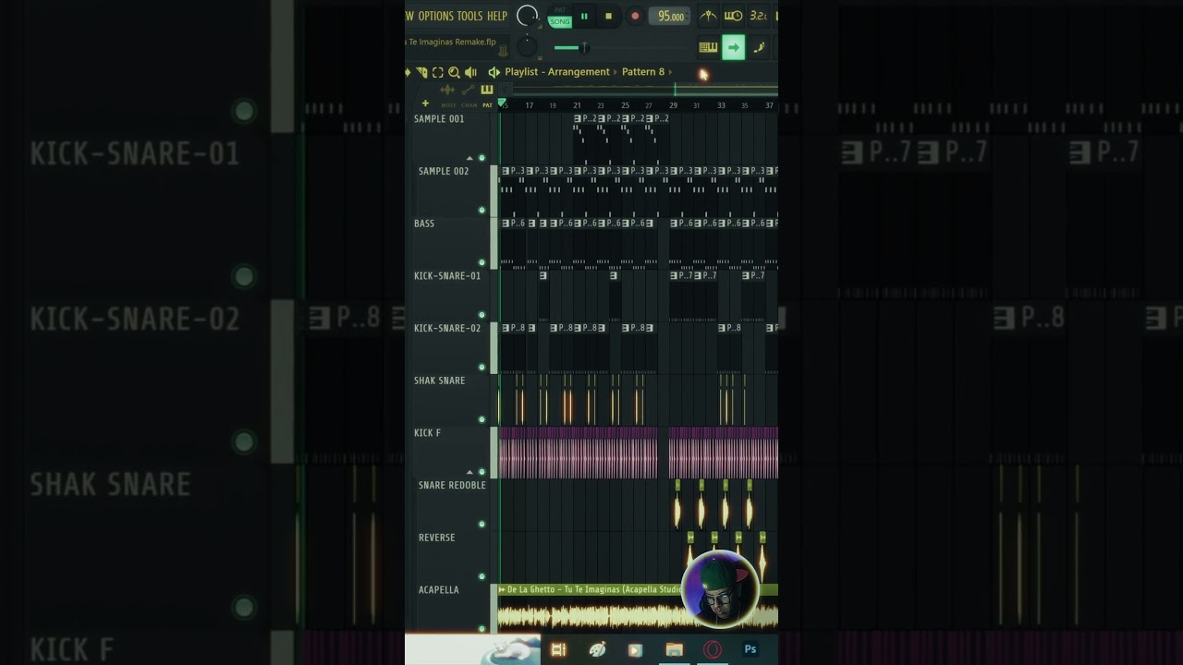
Task: Click bar 33 on the timeline
Action: 721,105
